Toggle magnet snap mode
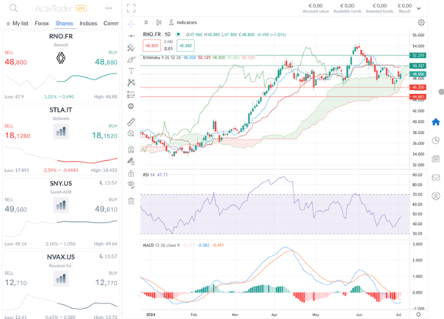The image size is (444, 319). 131,149
